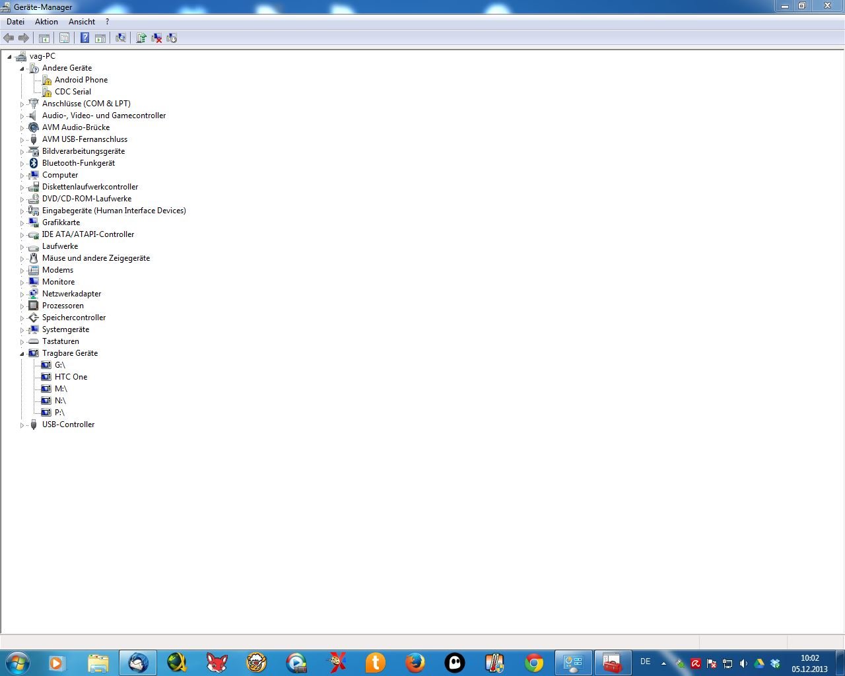Open the ? help menu
845x676 pixels.
pos(107,22)
